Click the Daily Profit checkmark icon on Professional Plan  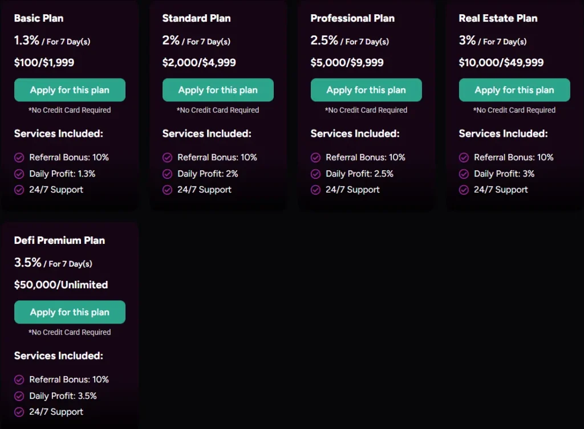coord(315,174)
